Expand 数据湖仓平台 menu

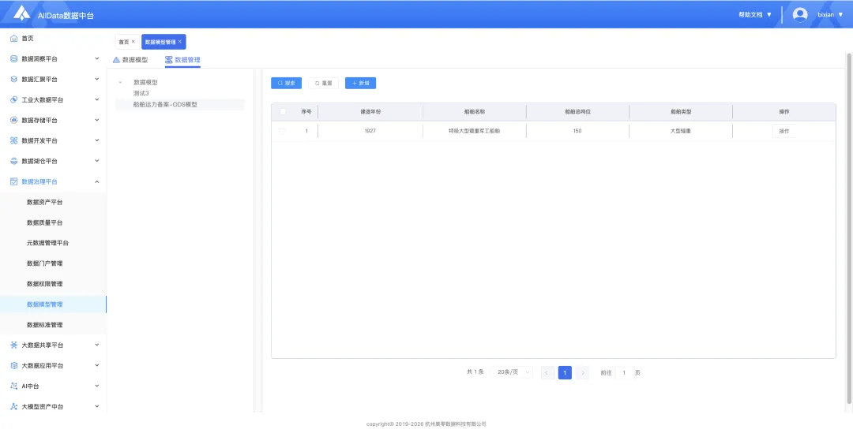click(x=97, y=162)
